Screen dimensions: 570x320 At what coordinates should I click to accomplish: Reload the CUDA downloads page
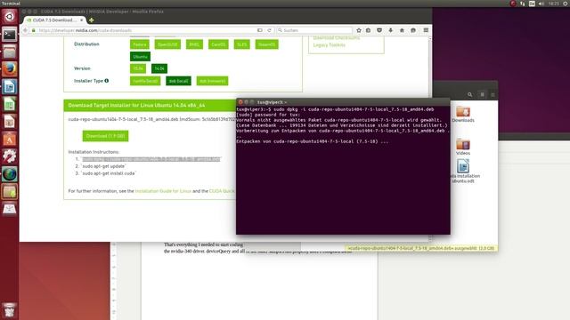pos(269,30)
